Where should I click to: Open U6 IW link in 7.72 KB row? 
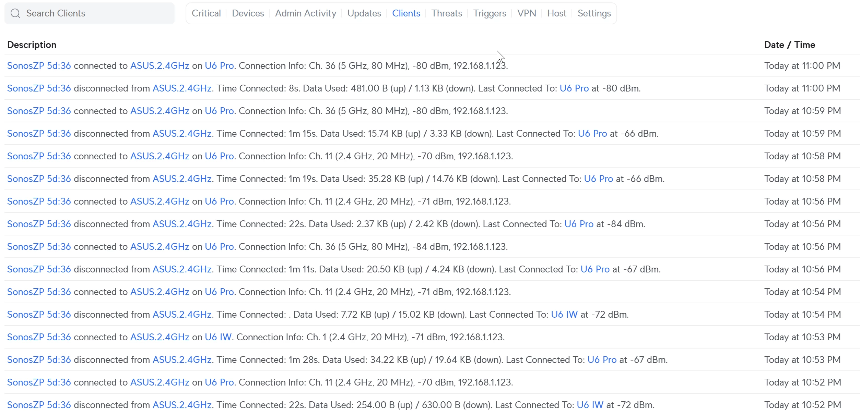coord(564,314)
